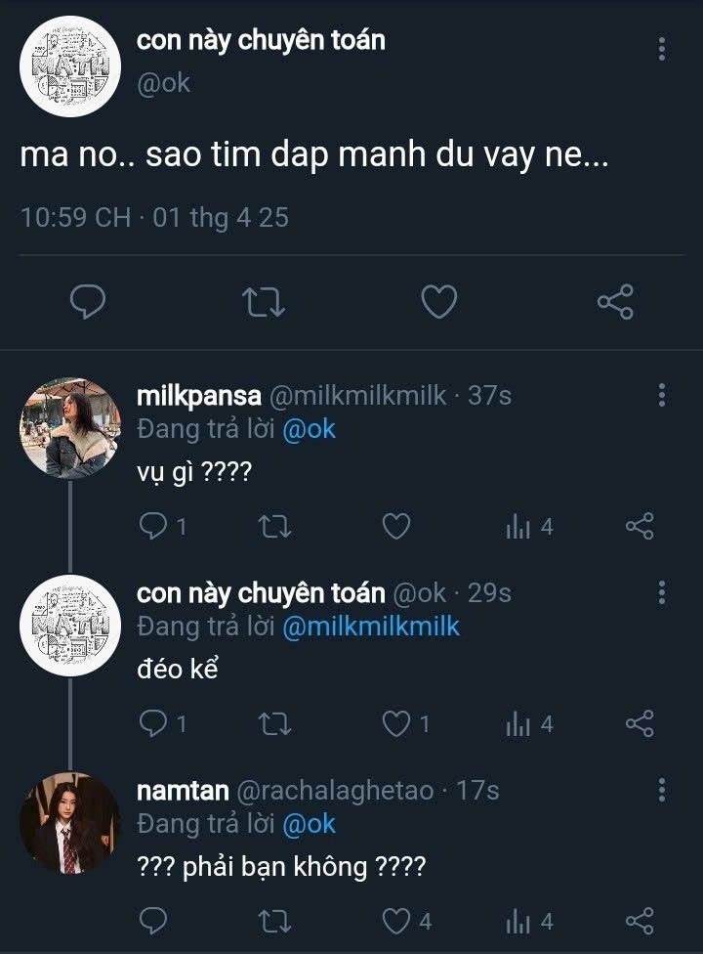Reply to namtan's tweet
This screenshot has width=703, height=954.
[154, 921]
